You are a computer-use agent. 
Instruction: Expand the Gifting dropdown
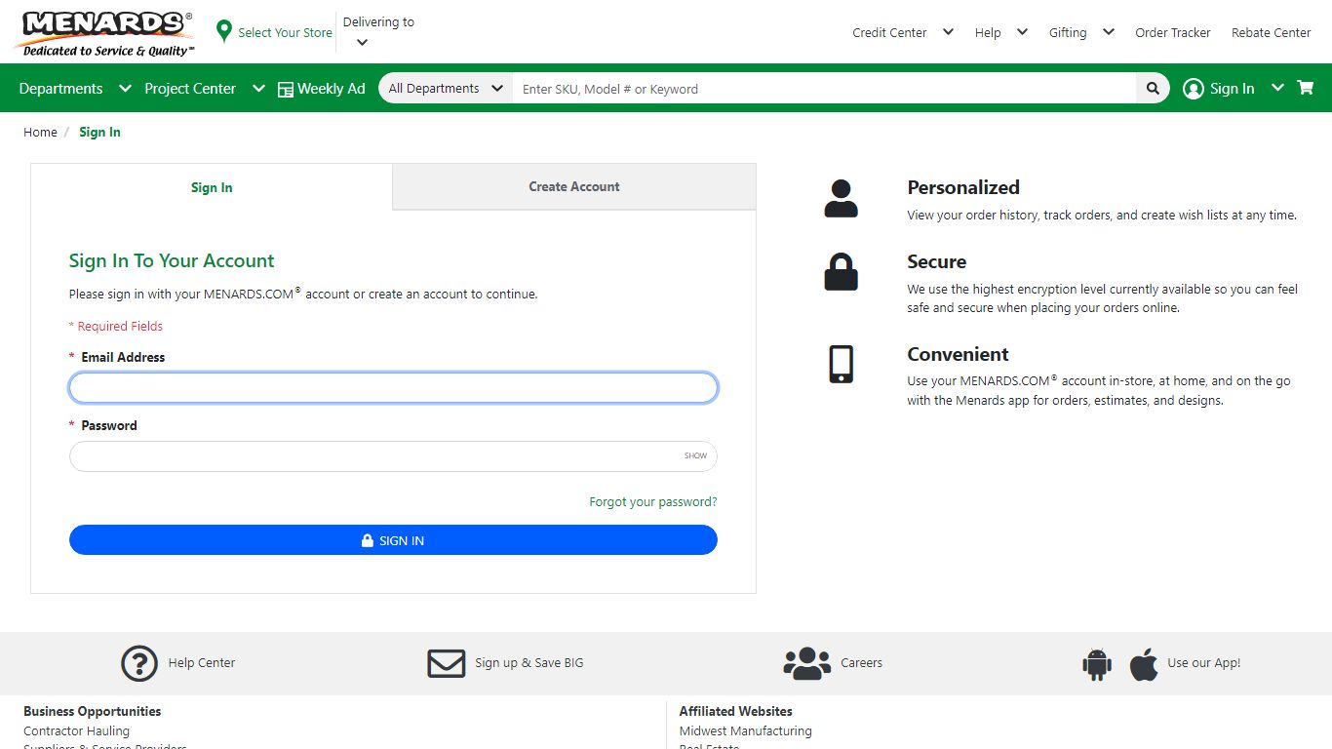click(x=1108, y=32)
